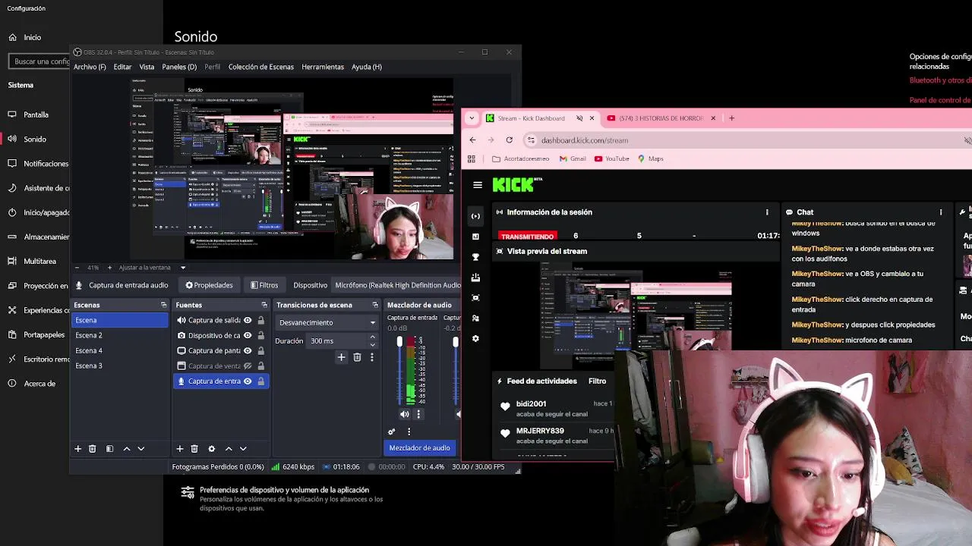Screen dimensions: 972x546
Task: Open transition options three-dot menu
Action: click(371, 357)
